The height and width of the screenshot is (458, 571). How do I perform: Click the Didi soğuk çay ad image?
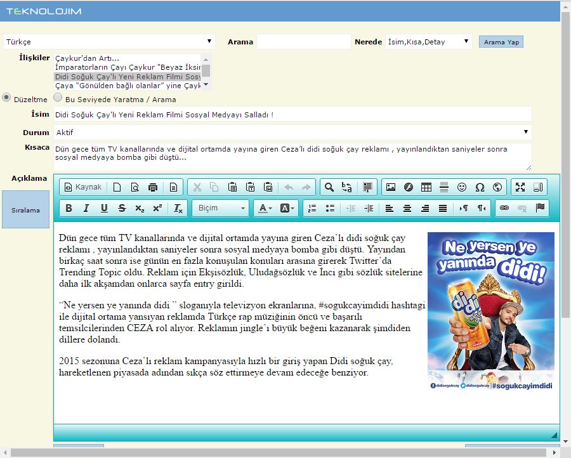click(491, 311)
